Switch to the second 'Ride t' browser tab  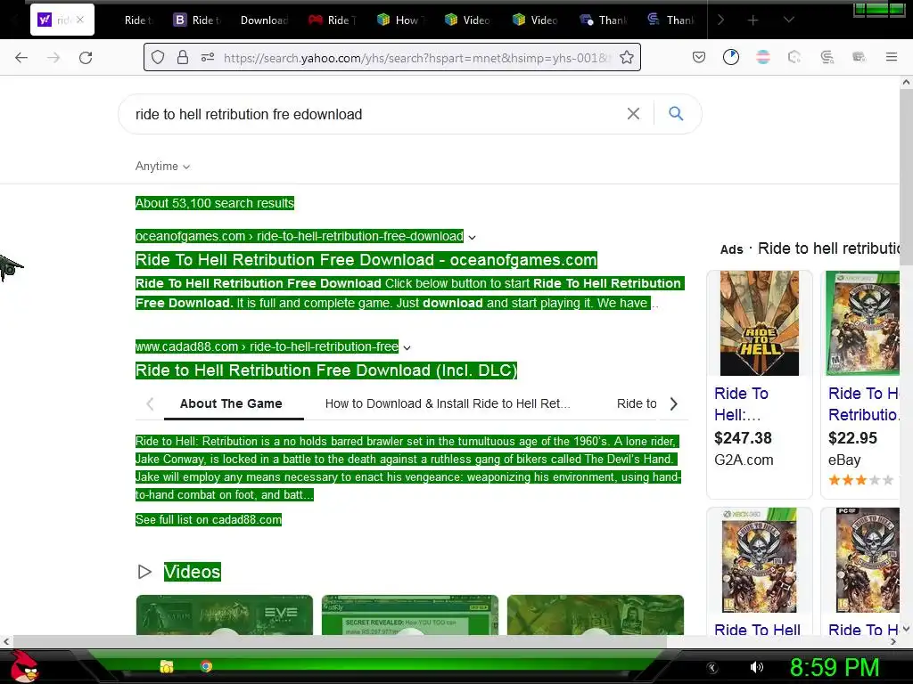point(198,20)
